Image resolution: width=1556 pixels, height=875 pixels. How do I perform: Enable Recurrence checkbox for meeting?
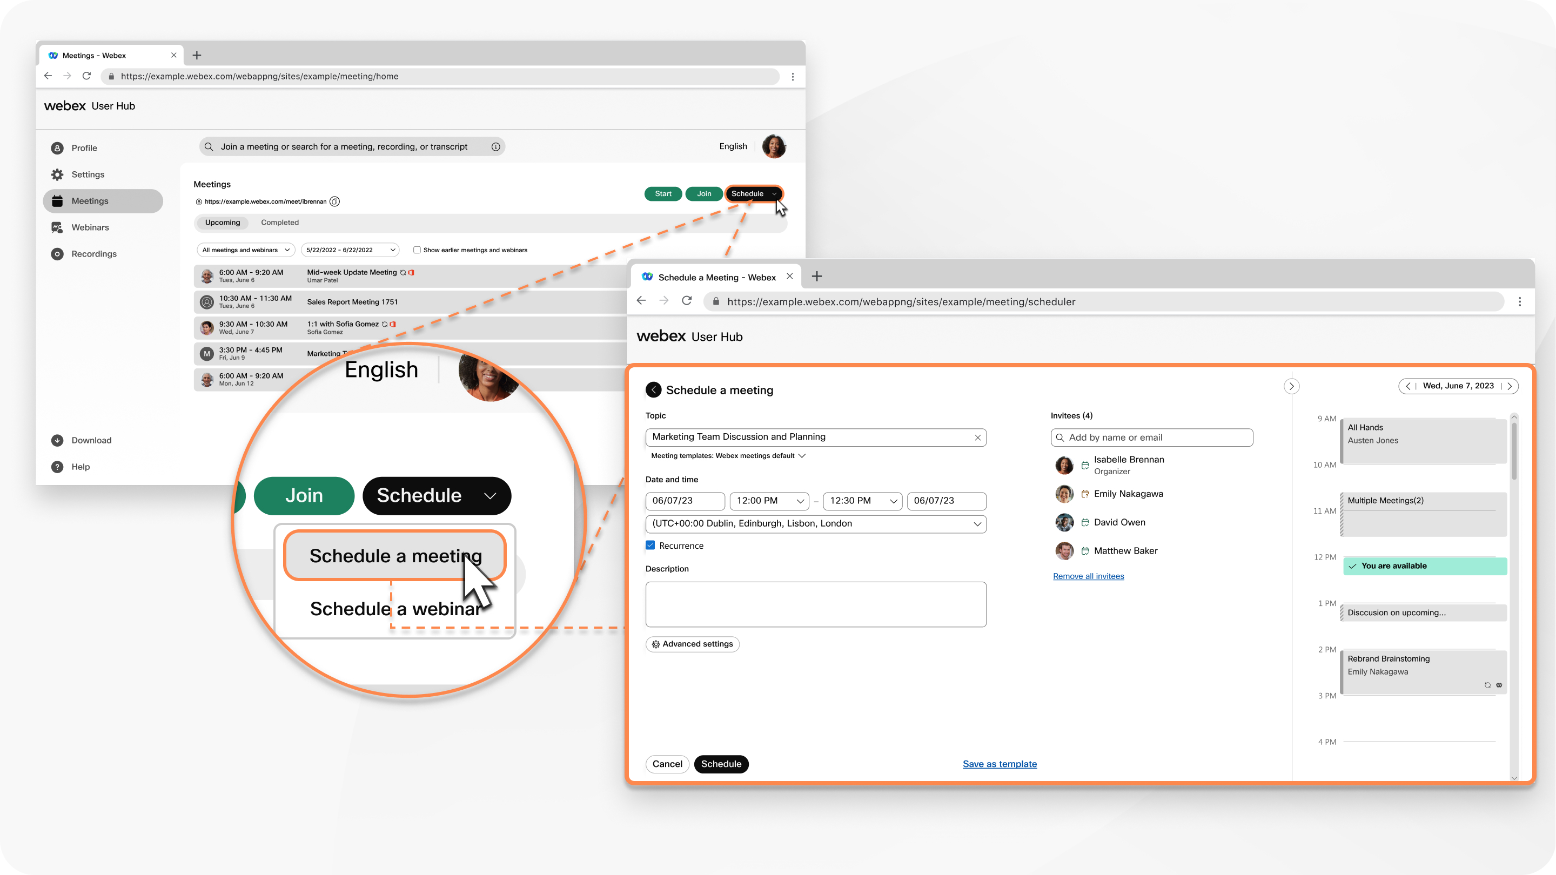coord(650,545)
